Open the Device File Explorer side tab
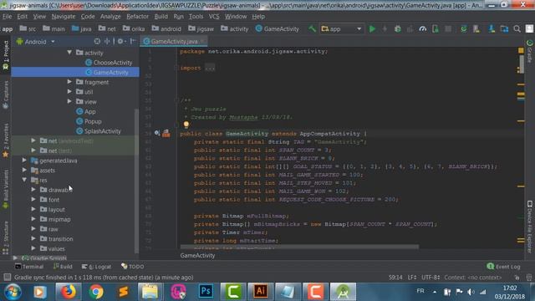Image resolution: width=535 pixels, height=301 pixels. [x=529, y=227]
